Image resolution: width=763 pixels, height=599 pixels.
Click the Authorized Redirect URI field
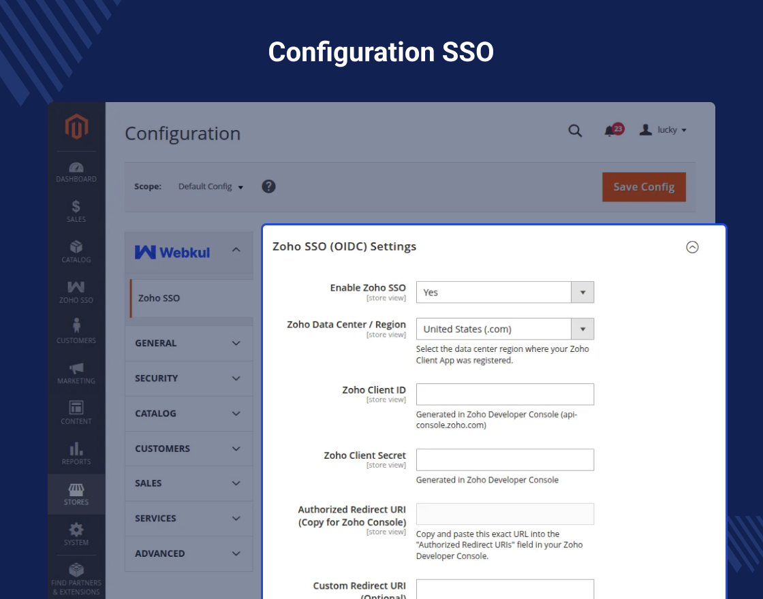coord(505,514)
